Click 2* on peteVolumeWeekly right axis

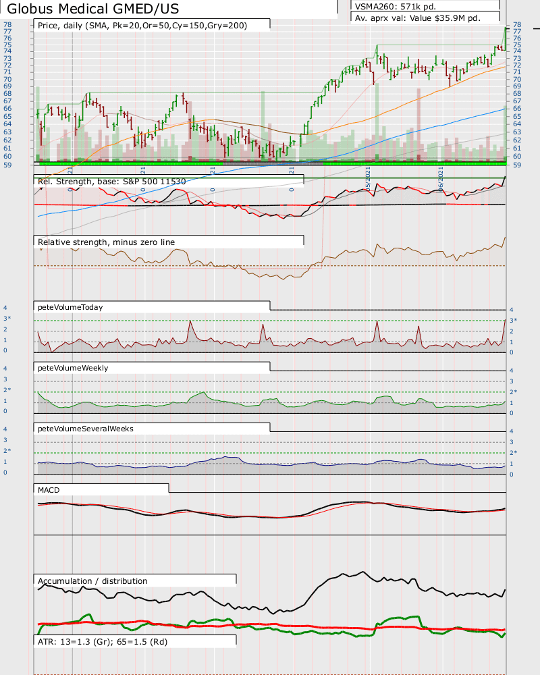[x=513, y=391]
